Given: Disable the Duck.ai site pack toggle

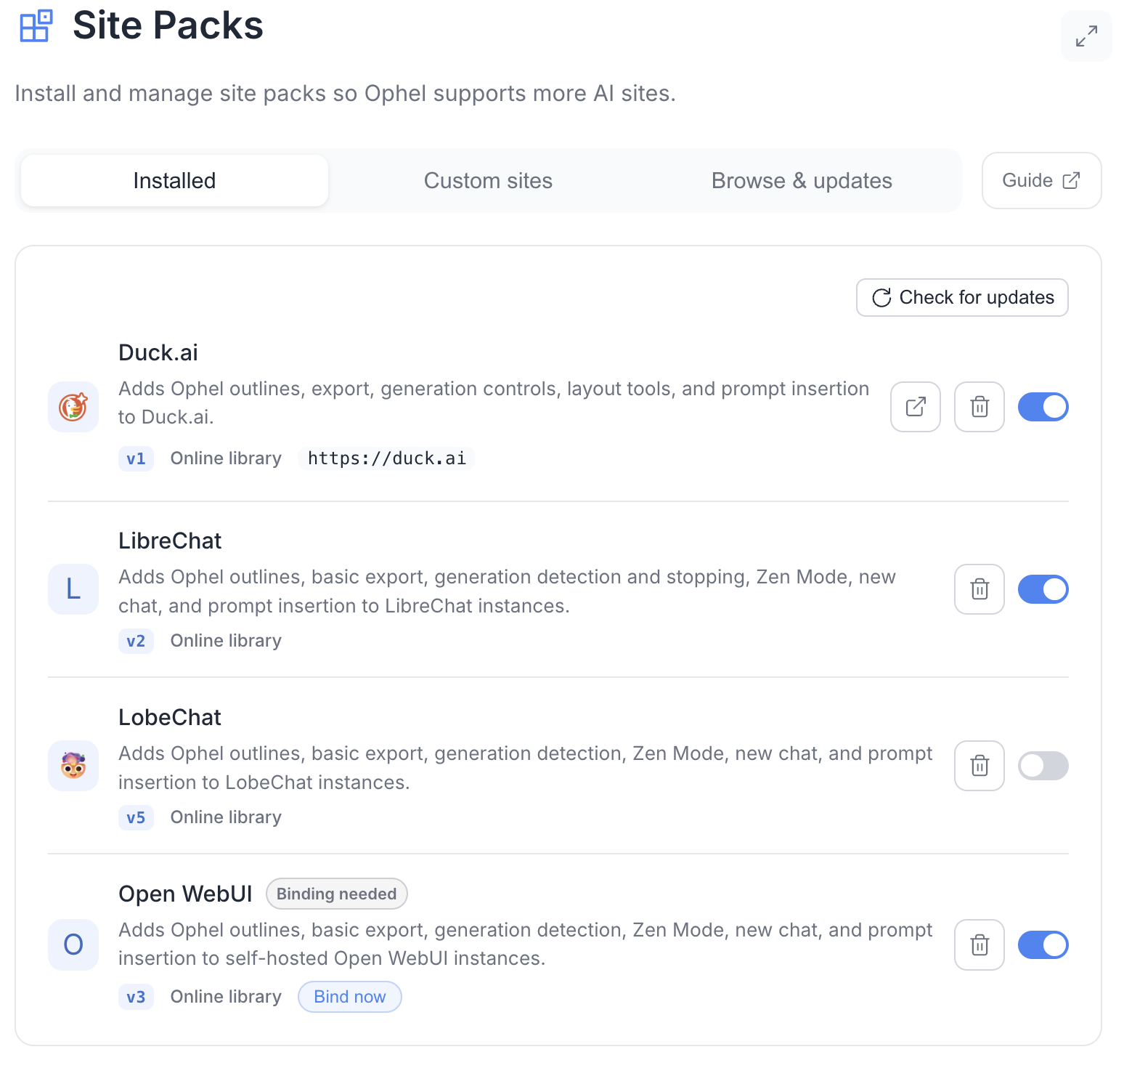Looking at the screenshot, I should pos(1043,407).
